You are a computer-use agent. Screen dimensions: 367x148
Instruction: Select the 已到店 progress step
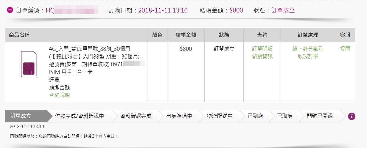click(x=255, y=116)
